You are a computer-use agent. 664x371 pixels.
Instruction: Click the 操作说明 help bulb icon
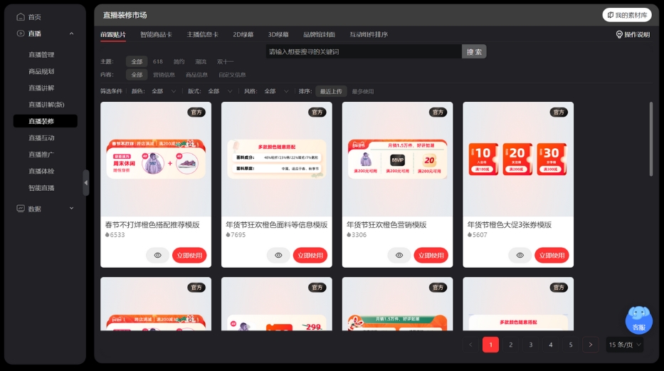[619, 34]
